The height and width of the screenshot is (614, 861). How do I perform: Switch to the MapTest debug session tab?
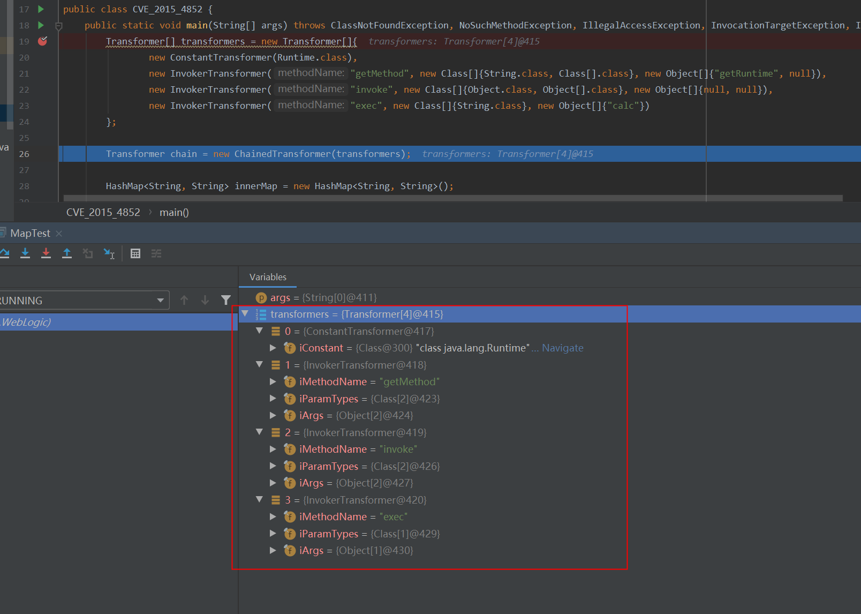point(30,234)
